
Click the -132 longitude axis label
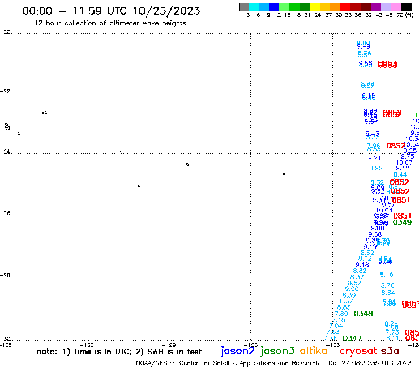[87, 345]
